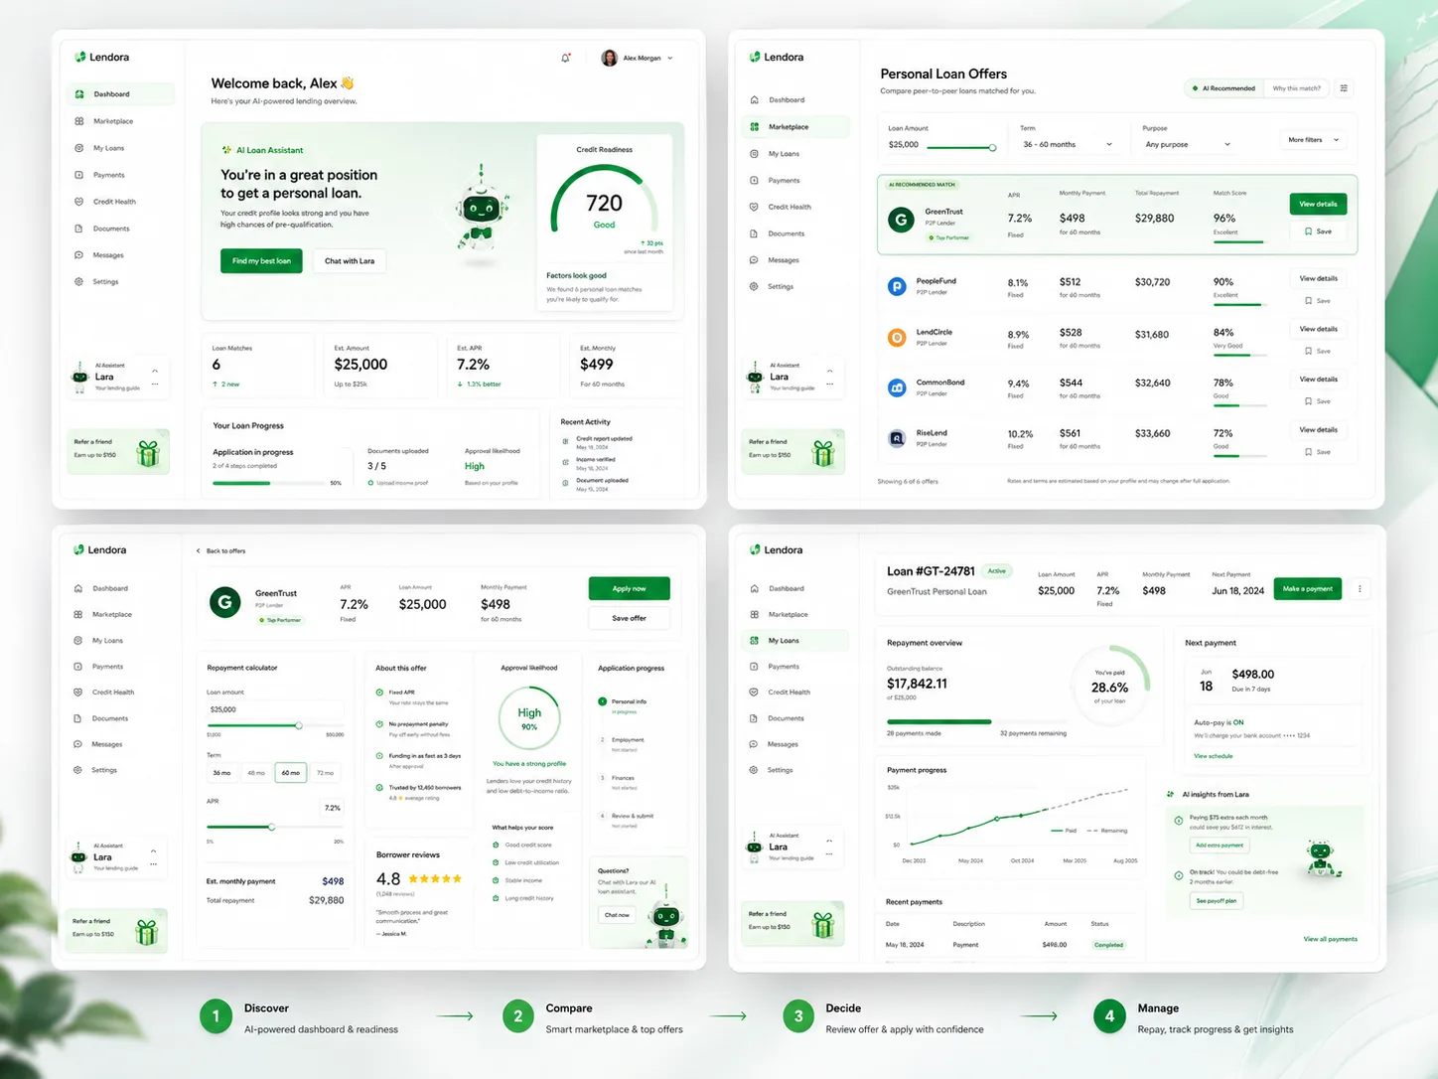Click the Loan amount $25,000 input field
Screen dimensions: 1438x1079
274,709
